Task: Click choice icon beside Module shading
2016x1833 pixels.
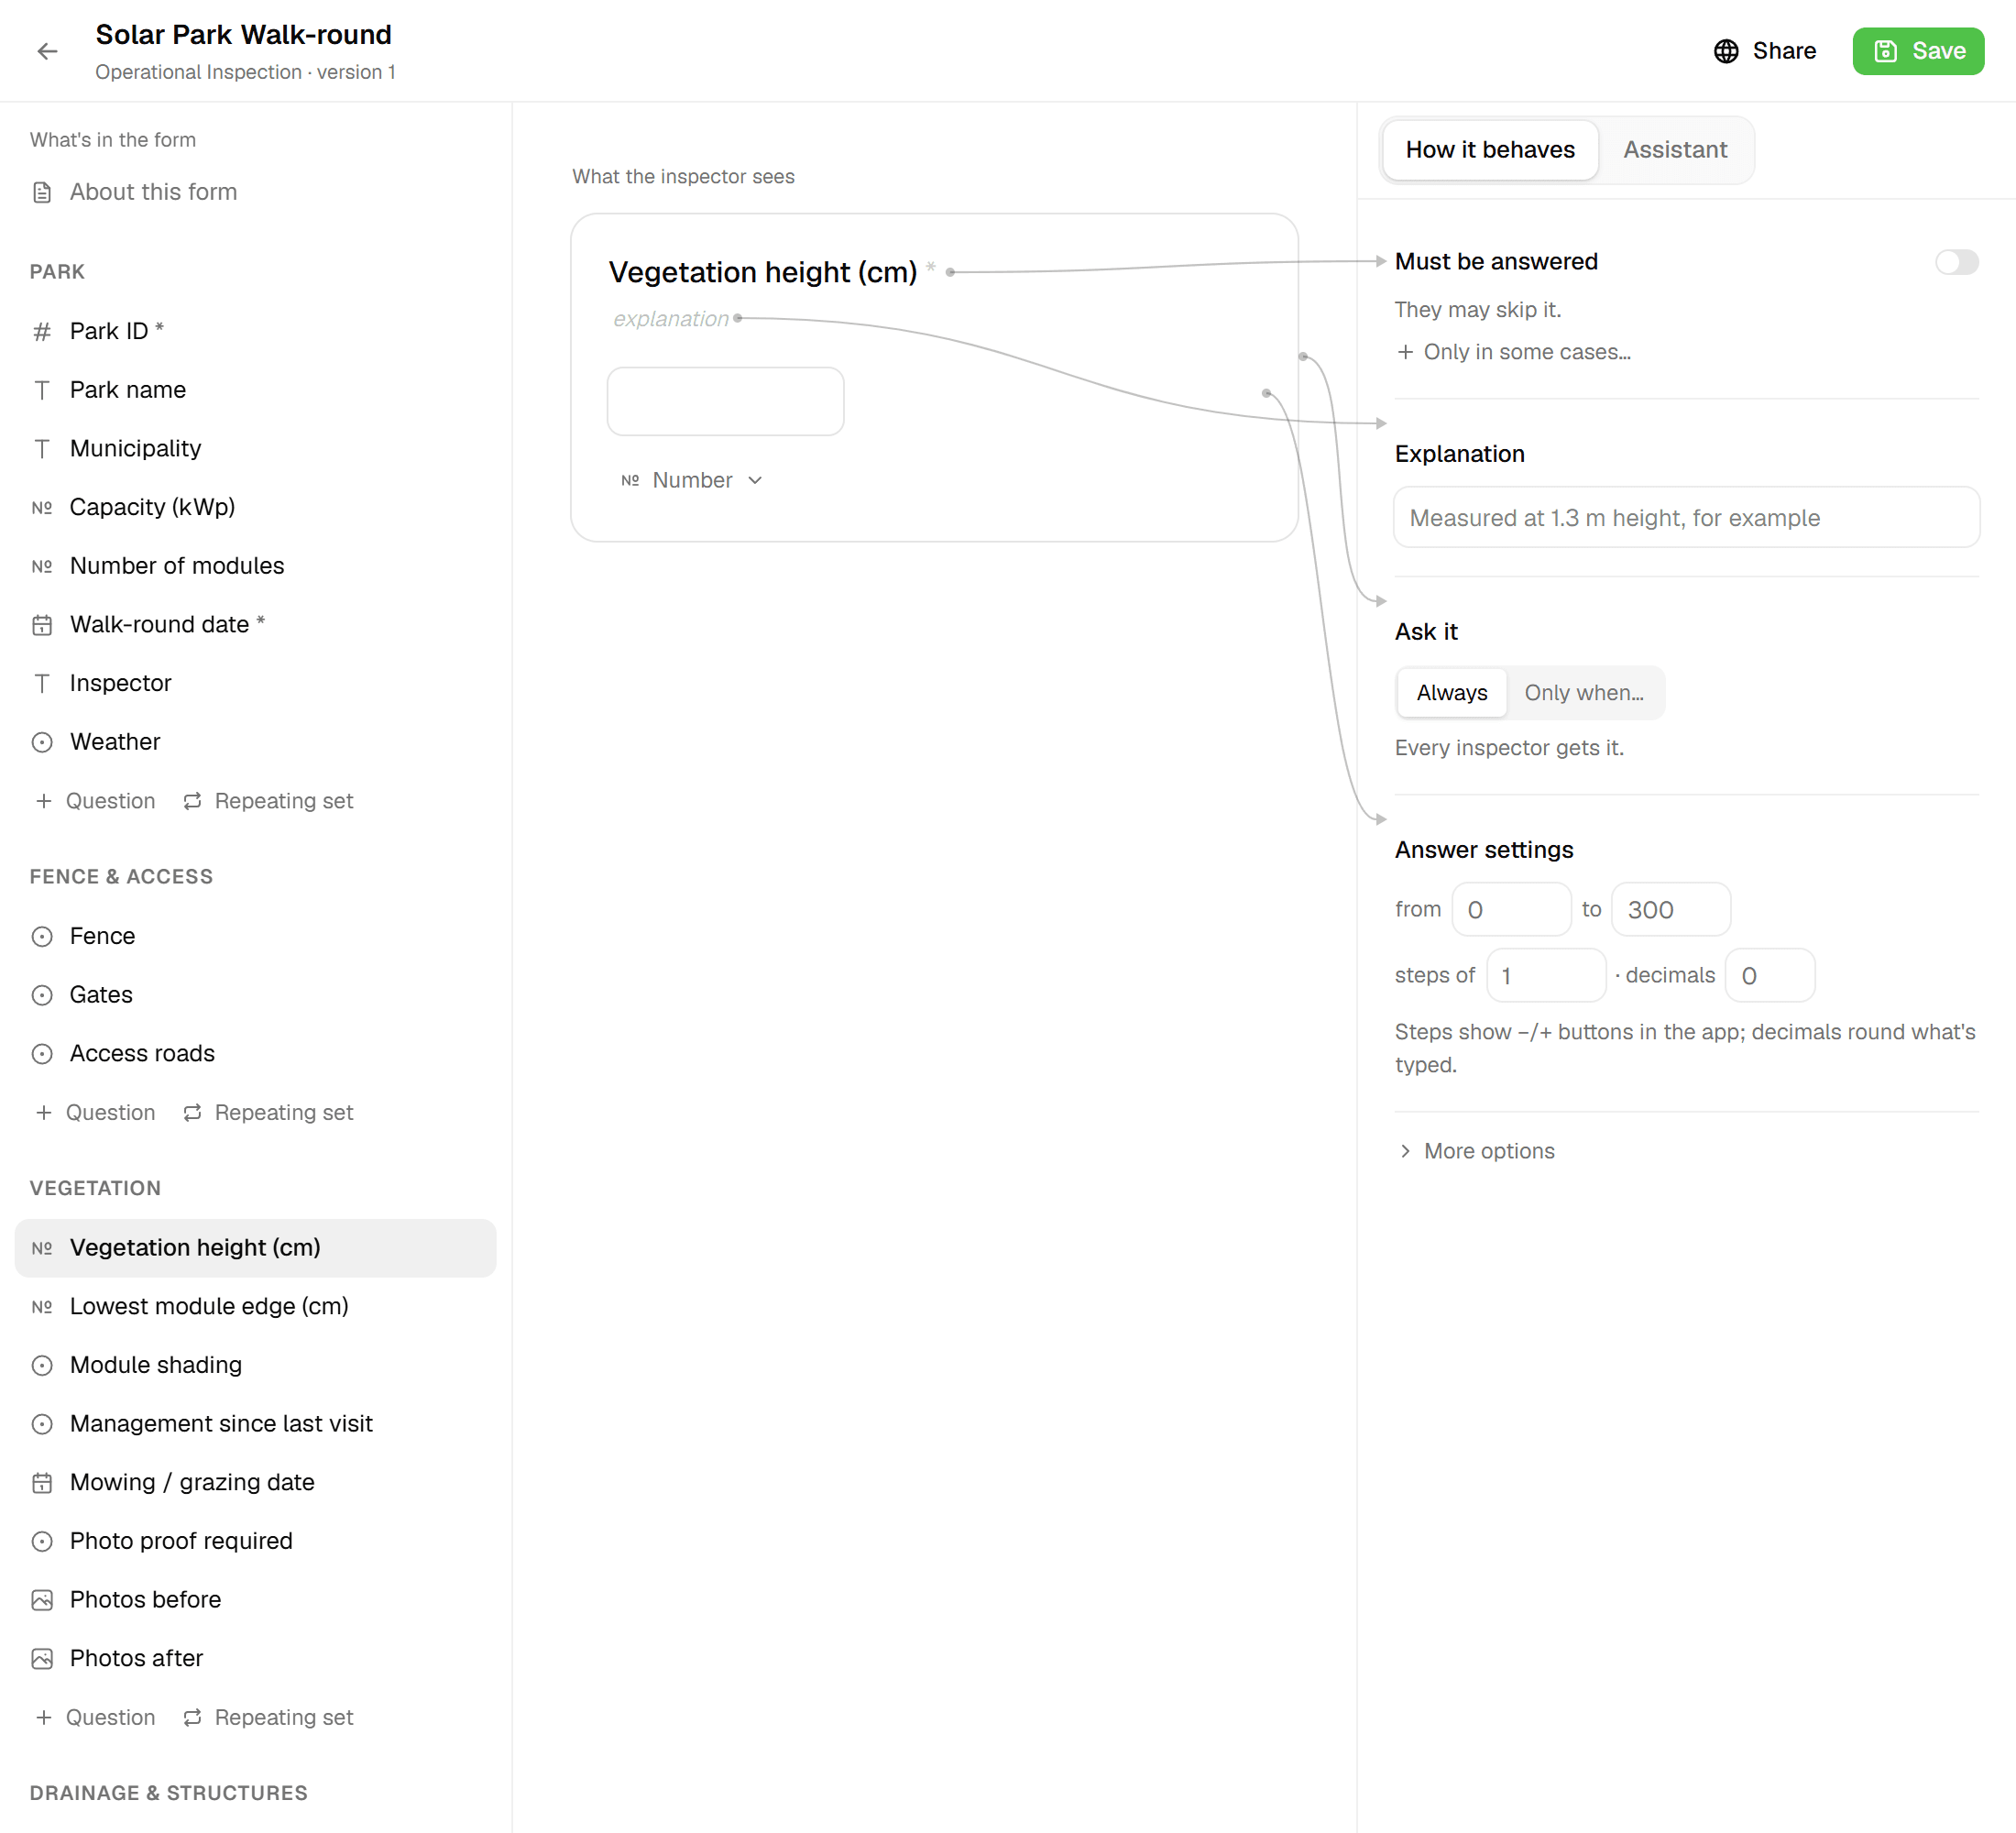Action: [x=42, y=1365]
